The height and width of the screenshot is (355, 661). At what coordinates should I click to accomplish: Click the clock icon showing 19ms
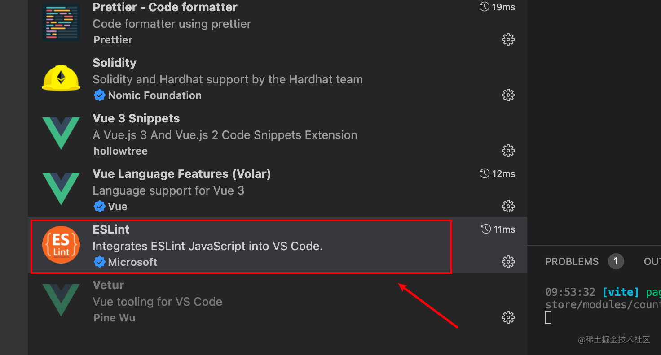484,7
